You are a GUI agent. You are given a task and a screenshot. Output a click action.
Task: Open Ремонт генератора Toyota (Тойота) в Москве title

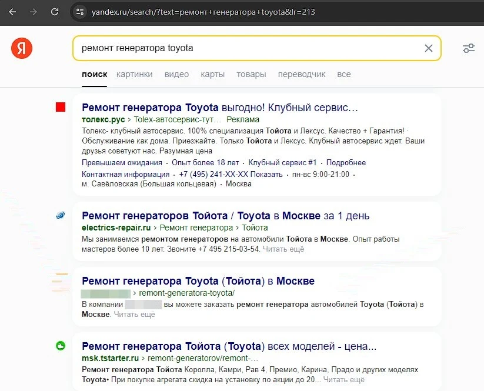[198, 281]
